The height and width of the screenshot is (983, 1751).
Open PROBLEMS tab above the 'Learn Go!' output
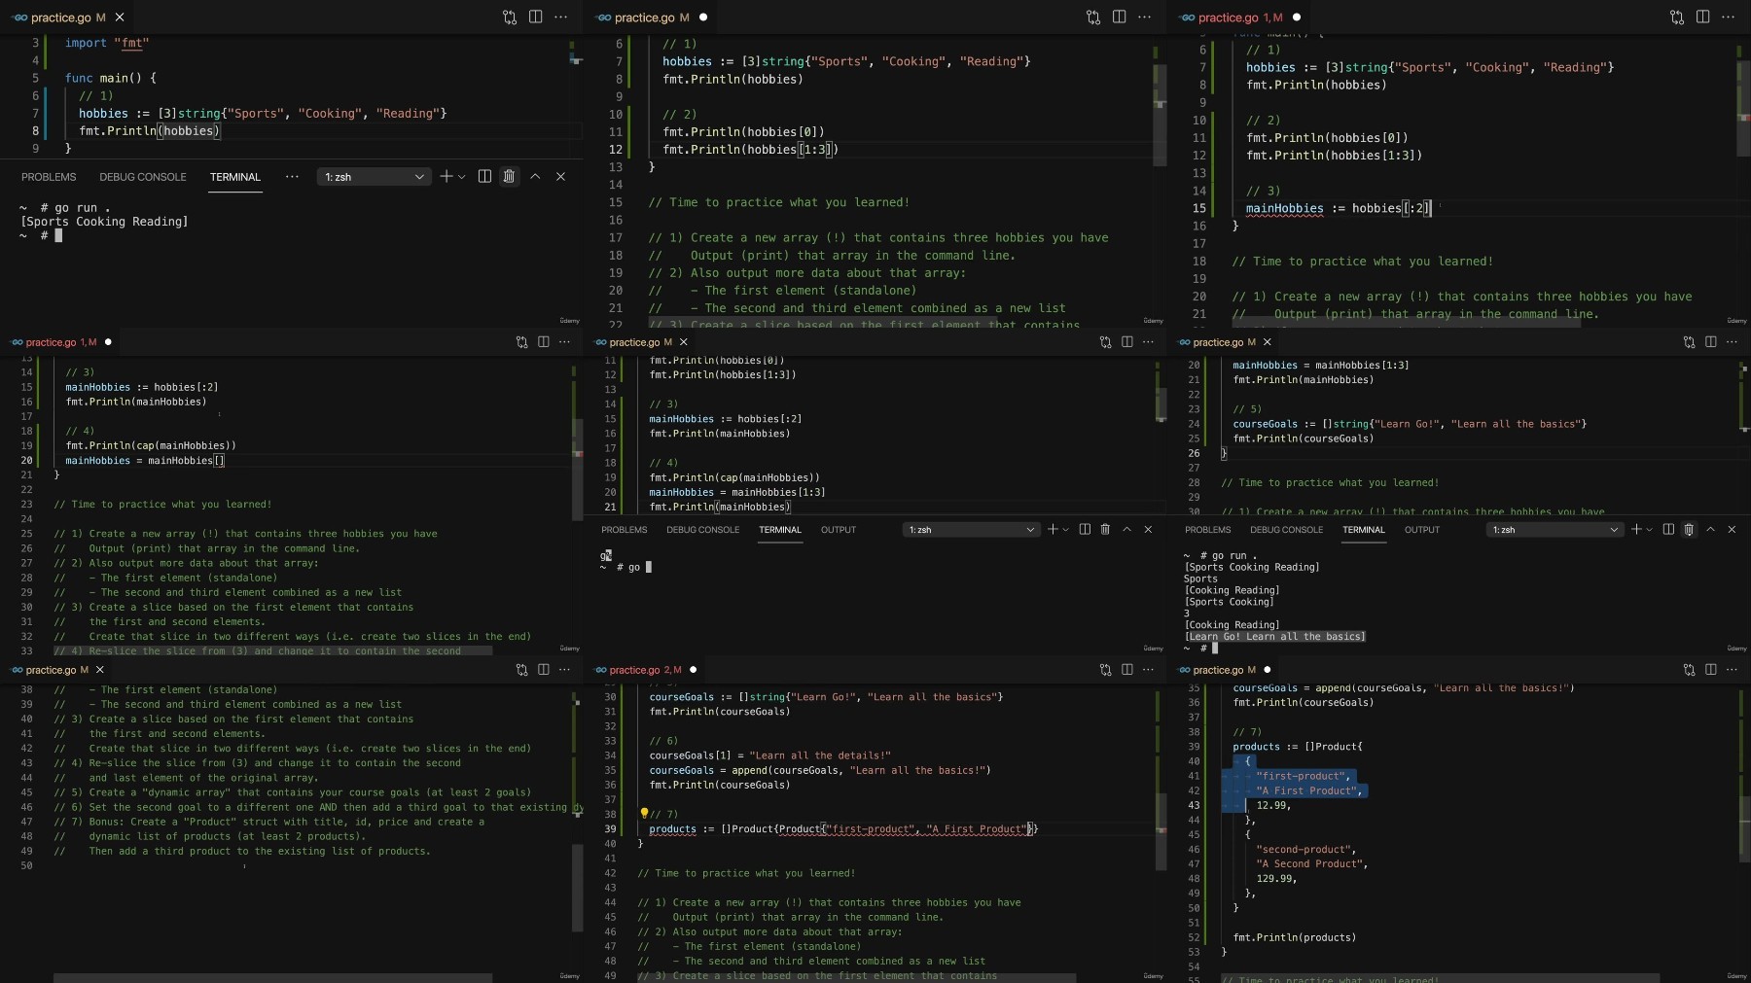tap(1207, 530)
